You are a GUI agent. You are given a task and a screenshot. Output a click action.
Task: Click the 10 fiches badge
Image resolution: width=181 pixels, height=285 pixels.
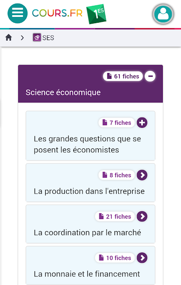tap(115, 258)
